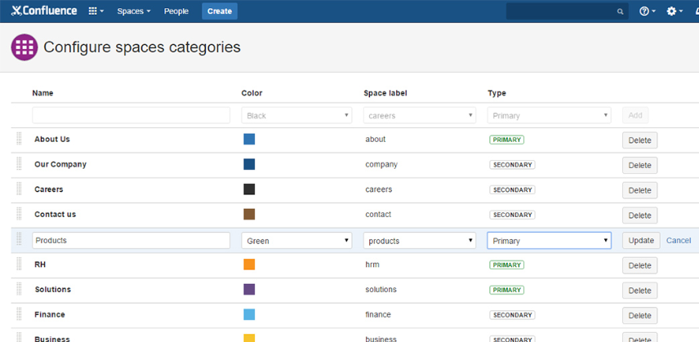
Task: Click the drag handle beside Solutions row
Action: pos(20,290)
